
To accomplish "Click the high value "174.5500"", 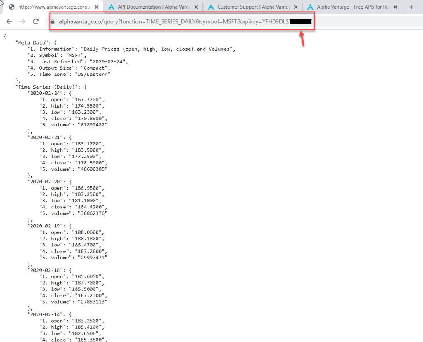I will pos(87,106).
